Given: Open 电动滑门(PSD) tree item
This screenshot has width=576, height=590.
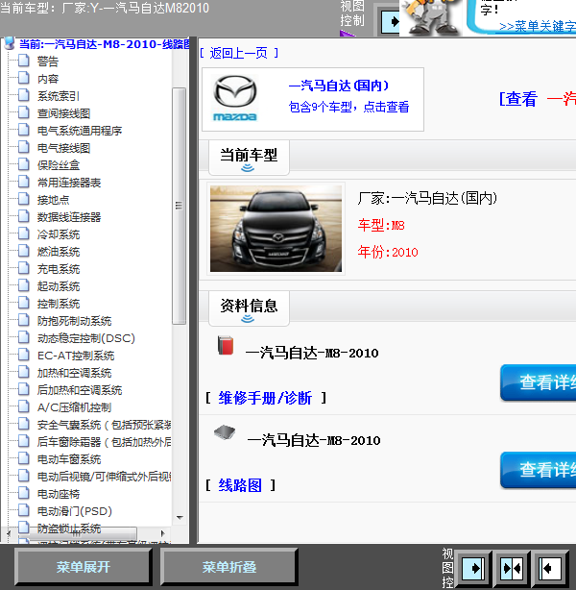Looking at the screenshot, I should [x=75, y=511].
